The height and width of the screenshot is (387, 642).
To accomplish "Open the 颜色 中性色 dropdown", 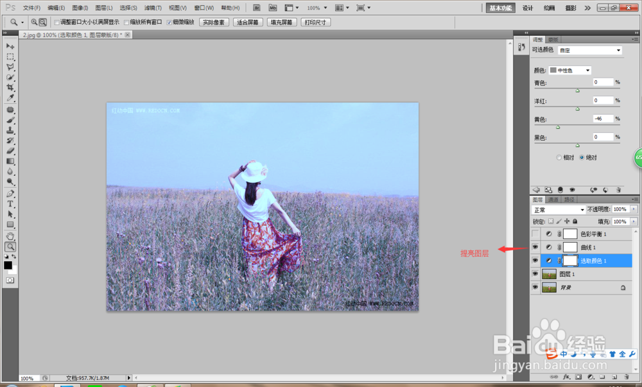I will [x=570, y=71].
